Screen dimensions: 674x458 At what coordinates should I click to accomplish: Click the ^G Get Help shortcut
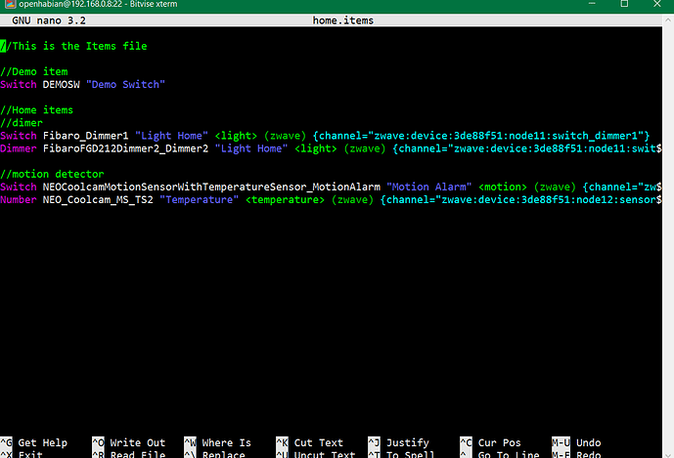click(34, 442)
